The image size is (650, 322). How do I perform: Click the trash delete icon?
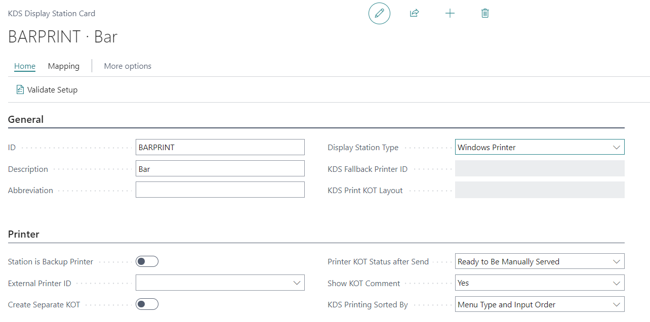[x=484, y=14]
